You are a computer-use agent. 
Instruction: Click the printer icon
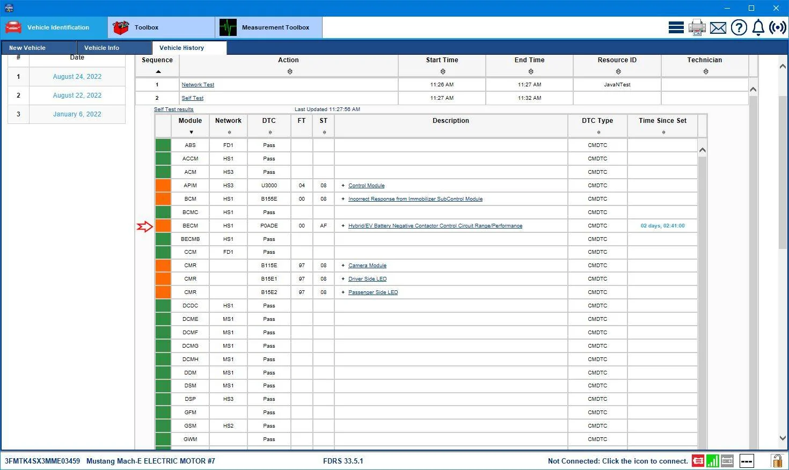[x=697, y=27]
